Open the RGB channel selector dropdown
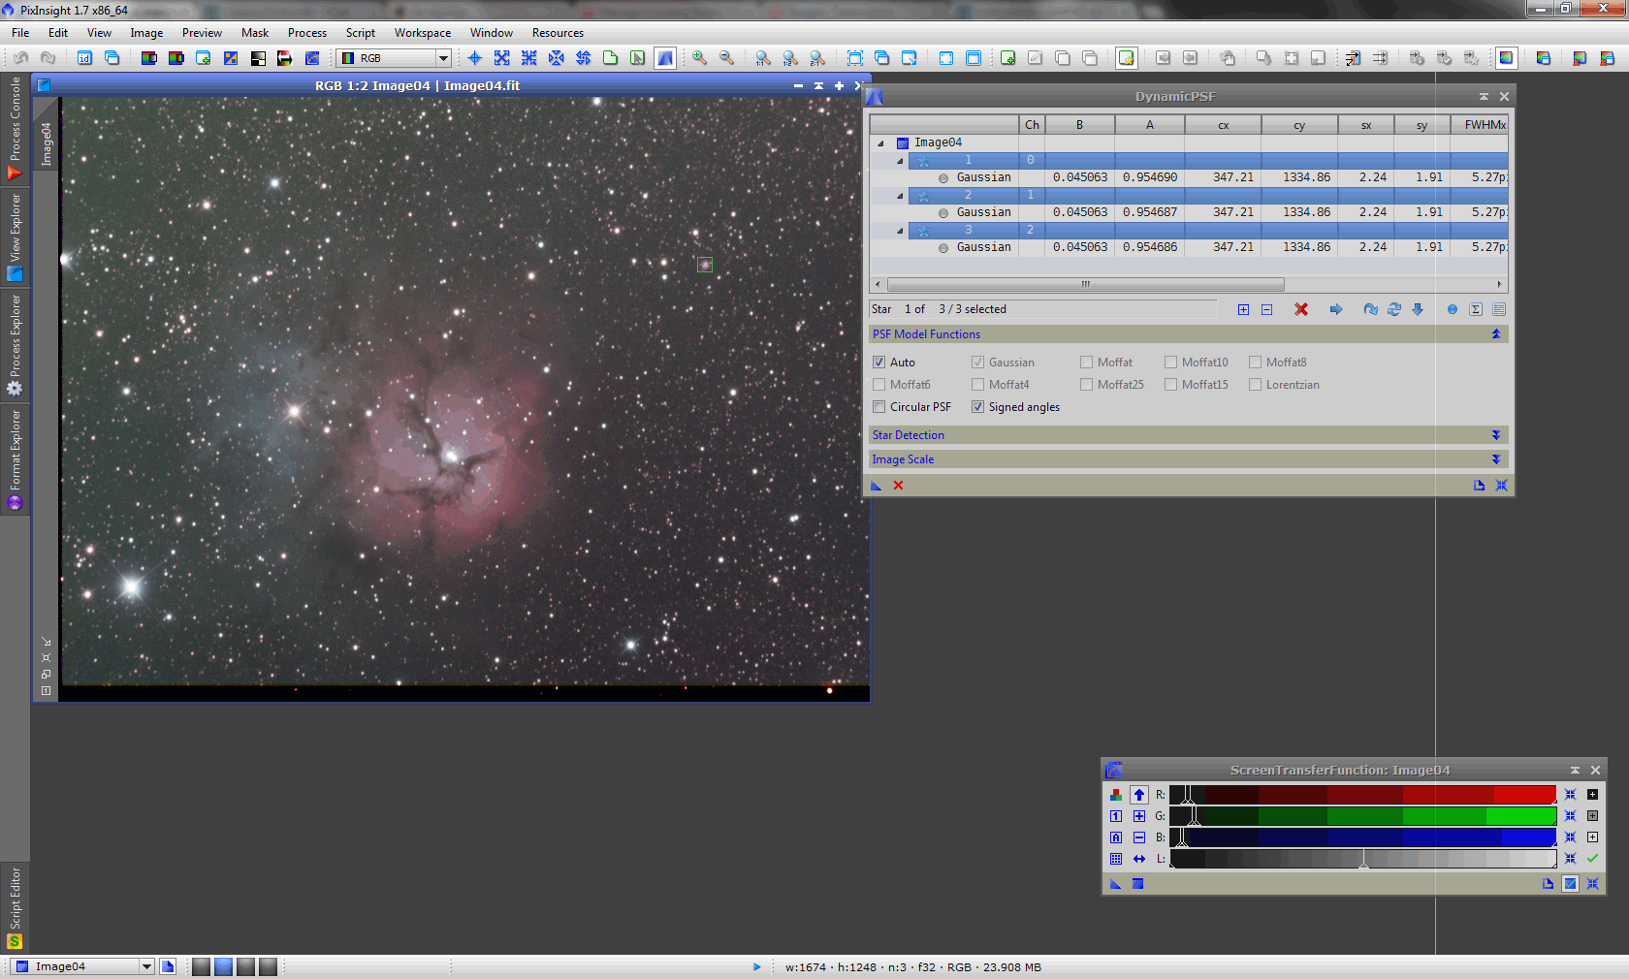 395,58
